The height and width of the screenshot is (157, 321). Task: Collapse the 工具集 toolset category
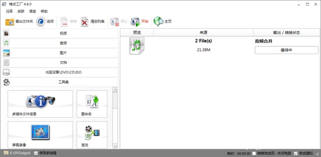60,82
